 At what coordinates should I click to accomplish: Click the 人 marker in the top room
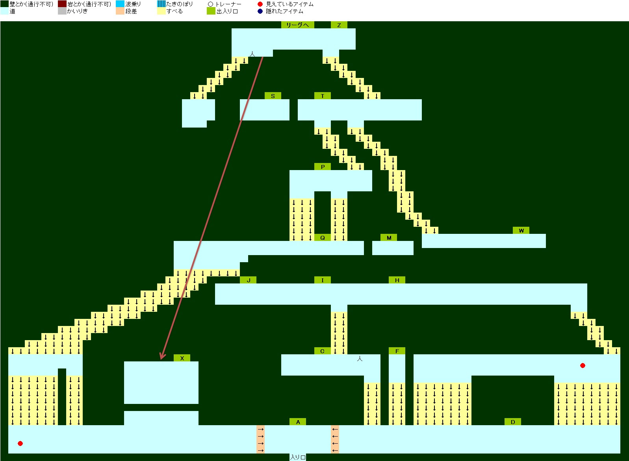tap(252, 54)
